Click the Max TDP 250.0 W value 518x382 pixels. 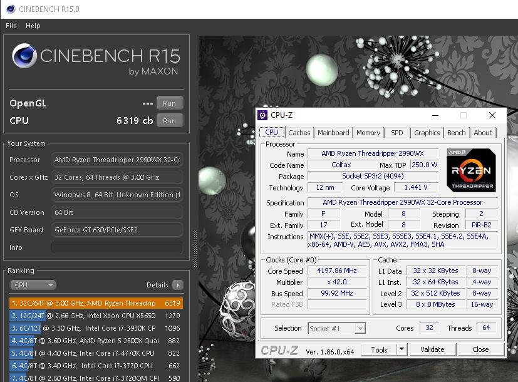coord(425,165)
